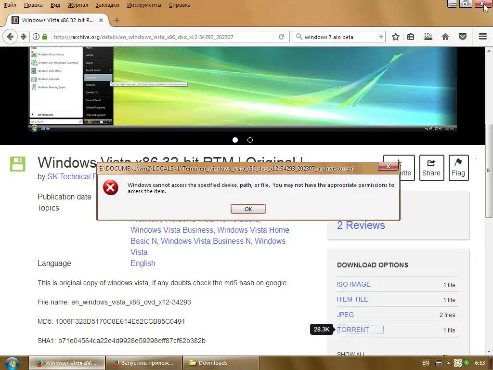Click the vertical page scrollbar thumb

(x=489, y=170)
